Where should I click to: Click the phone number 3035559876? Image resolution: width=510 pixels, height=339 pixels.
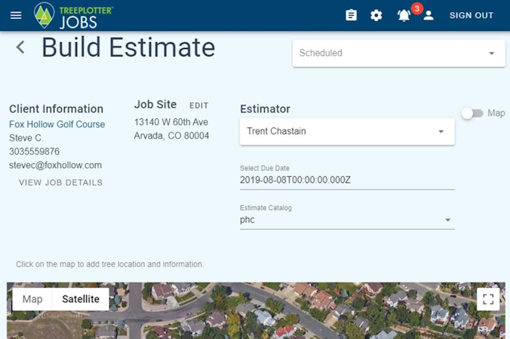35,151
